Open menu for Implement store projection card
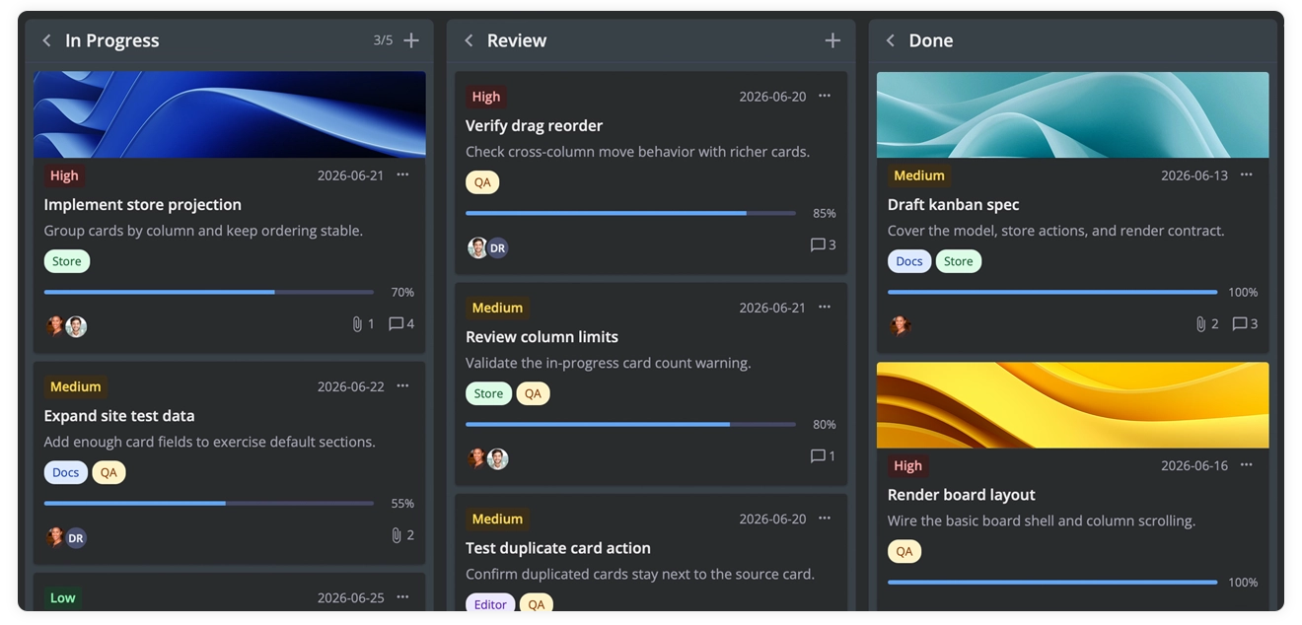 click(x=402, y=174)
